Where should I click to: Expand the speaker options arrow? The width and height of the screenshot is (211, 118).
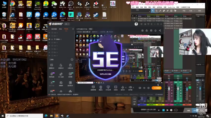click(x=133, y=88)
